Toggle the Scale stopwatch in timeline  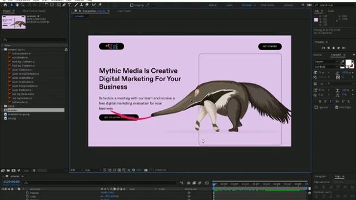click(27, 197)
